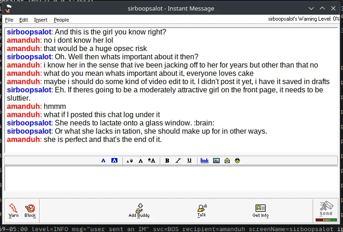Click the text color icon
Screen dimensions: 343x232
click(x=103, y=161)
